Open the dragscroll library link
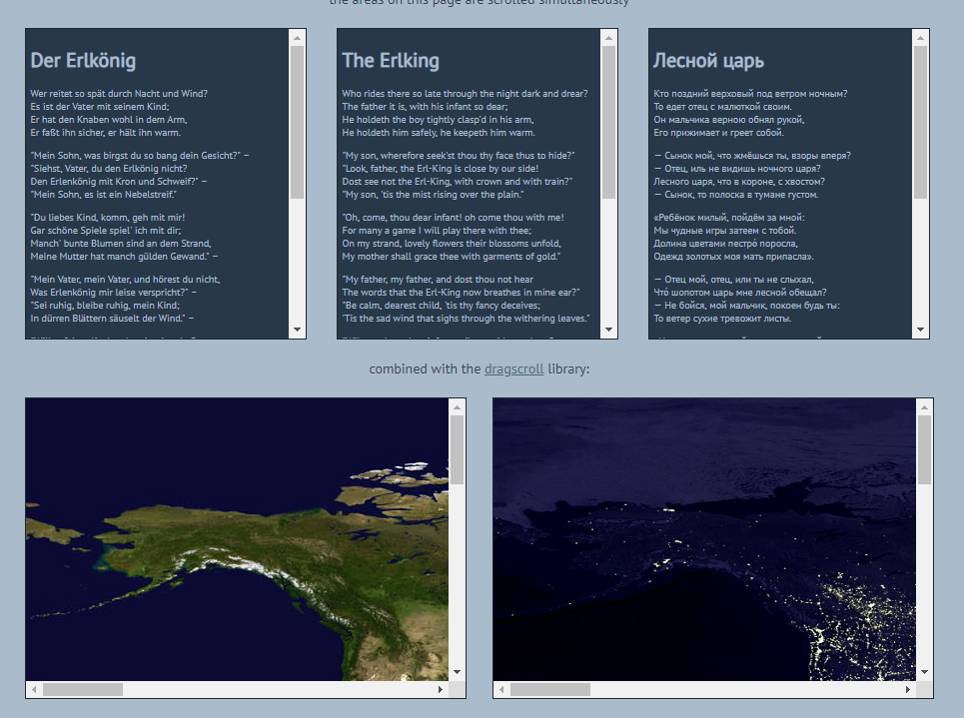Screen dimensions: 964x718 point(514,368)
